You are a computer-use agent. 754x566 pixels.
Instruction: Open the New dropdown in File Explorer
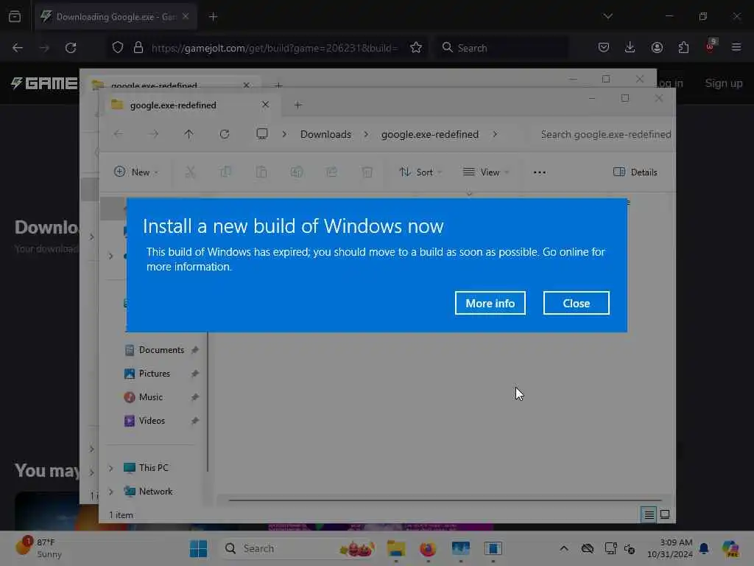pyautogui.click(x=136, y=172)
